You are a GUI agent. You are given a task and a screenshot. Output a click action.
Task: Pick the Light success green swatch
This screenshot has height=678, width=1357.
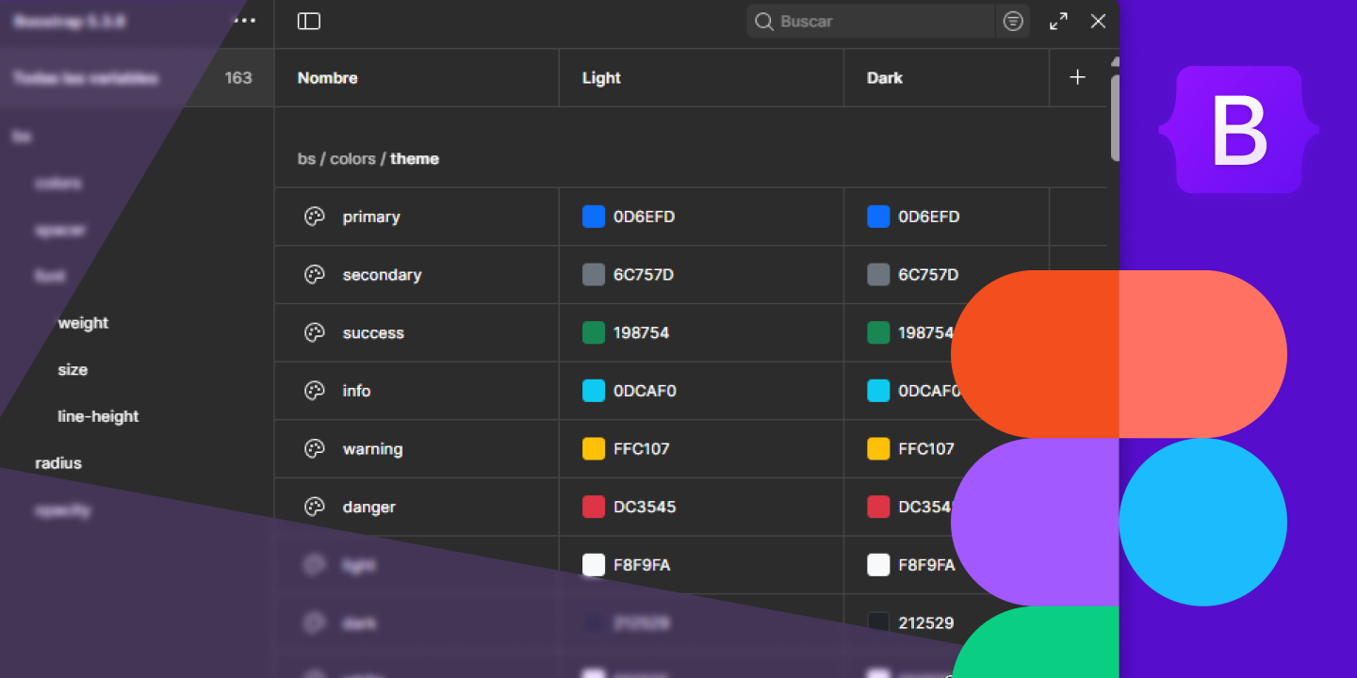594,333
